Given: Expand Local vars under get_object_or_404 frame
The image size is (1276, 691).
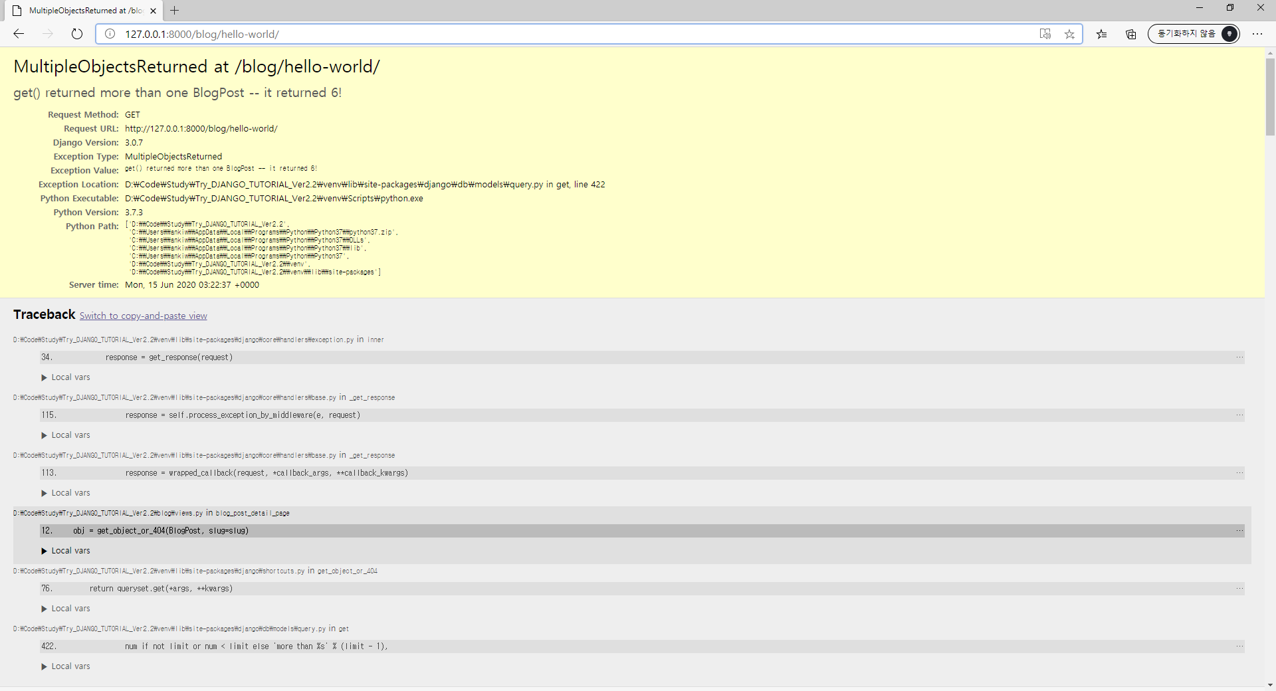Looking at the screenshot, I should [66, 609].
